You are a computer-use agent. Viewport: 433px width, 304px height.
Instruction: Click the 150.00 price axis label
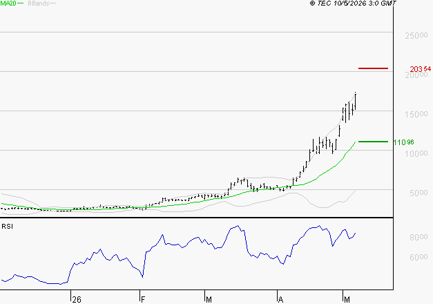416,114
